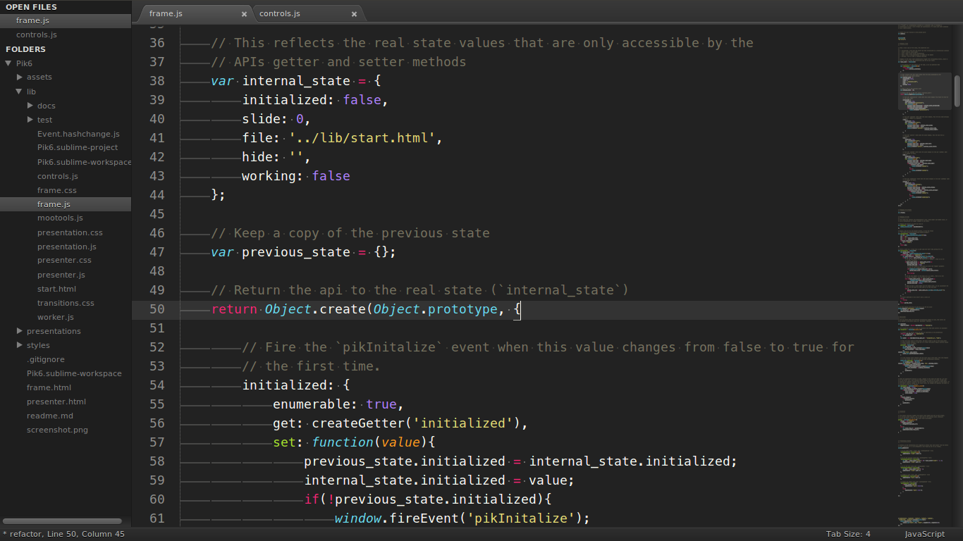Click the FOLDERS sidebar header
This screenshot has width=963, height=541.
[25, 49]
